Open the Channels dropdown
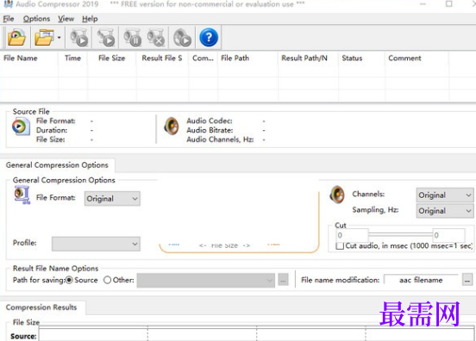476x341 pixels. tap(445, 195)
